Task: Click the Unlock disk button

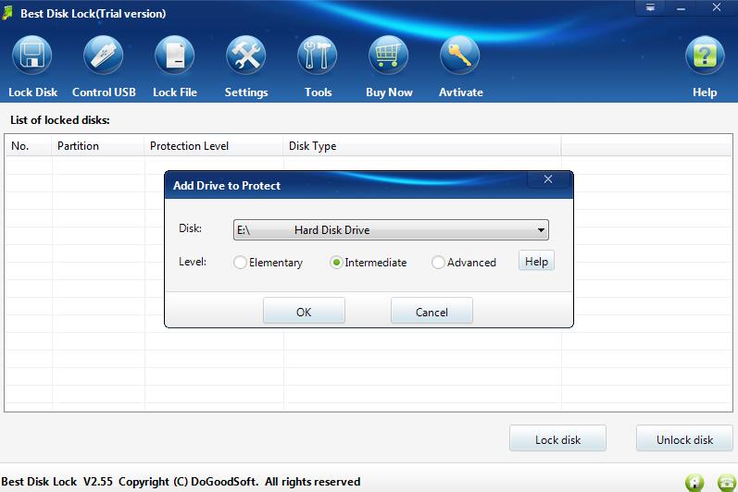Action: (x=685, y=439)
